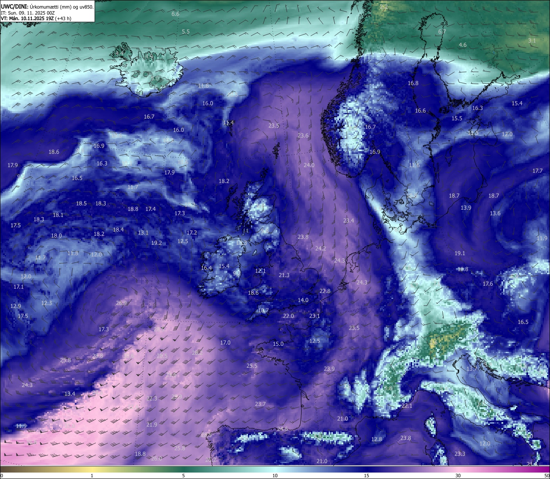Screen dimensions: 550x479
Task: Click the map value '17.0'
Action: (225, 343)
